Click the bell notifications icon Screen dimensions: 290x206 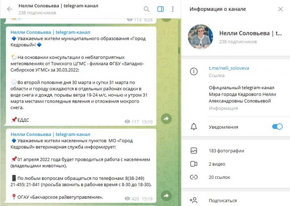point(194,127)
